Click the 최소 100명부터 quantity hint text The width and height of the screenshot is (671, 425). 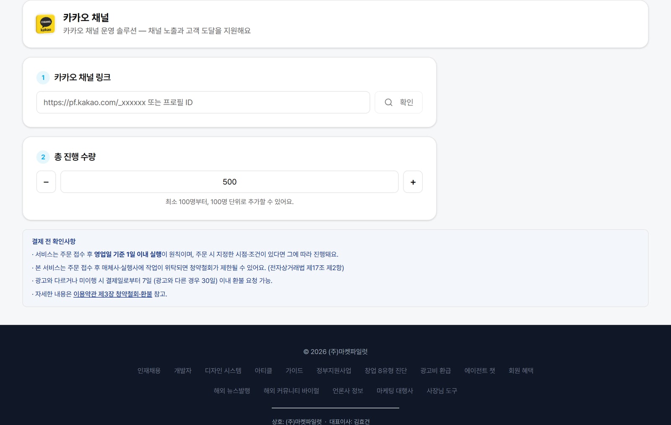229,202
